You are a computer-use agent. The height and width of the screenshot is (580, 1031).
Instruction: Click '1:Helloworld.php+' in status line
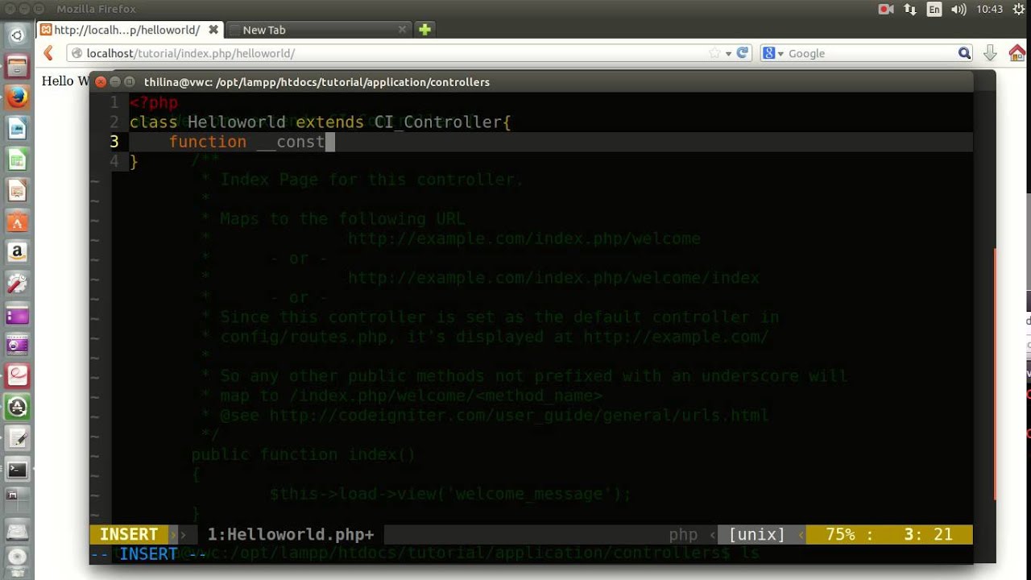pos(291,534)
